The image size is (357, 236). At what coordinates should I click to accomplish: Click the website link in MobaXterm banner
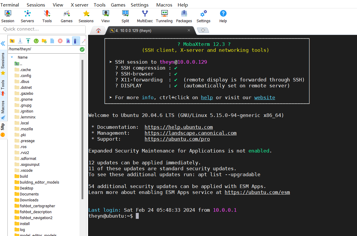265,97
